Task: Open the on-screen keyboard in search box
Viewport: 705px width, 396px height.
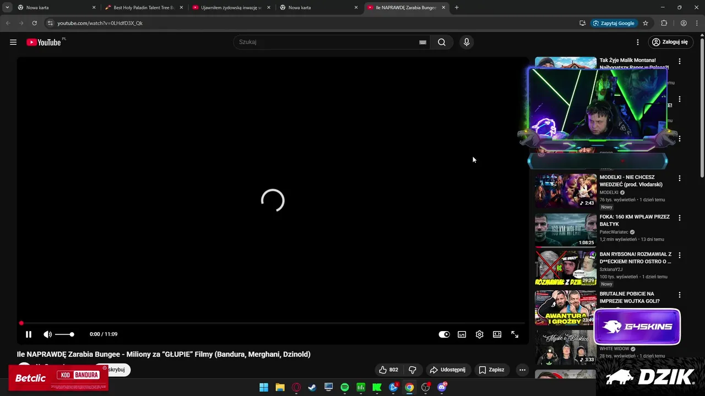Action: click(423, 42)
